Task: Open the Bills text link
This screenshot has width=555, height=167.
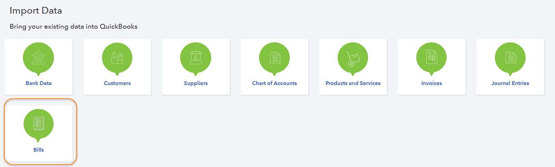Action: [39, 150]
